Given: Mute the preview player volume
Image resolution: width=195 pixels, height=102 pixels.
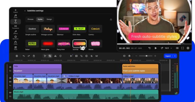Looking at the screenshot, I should (x=177, y=48).
